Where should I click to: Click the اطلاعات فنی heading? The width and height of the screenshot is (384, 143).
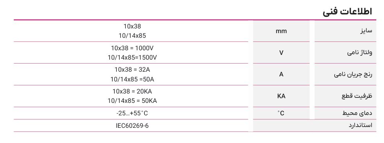click(x=347, y=11)
